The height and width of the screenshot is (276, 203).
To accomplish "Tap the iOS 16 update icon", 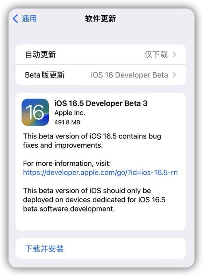I will pyautogui.click(x=35, y=112).
